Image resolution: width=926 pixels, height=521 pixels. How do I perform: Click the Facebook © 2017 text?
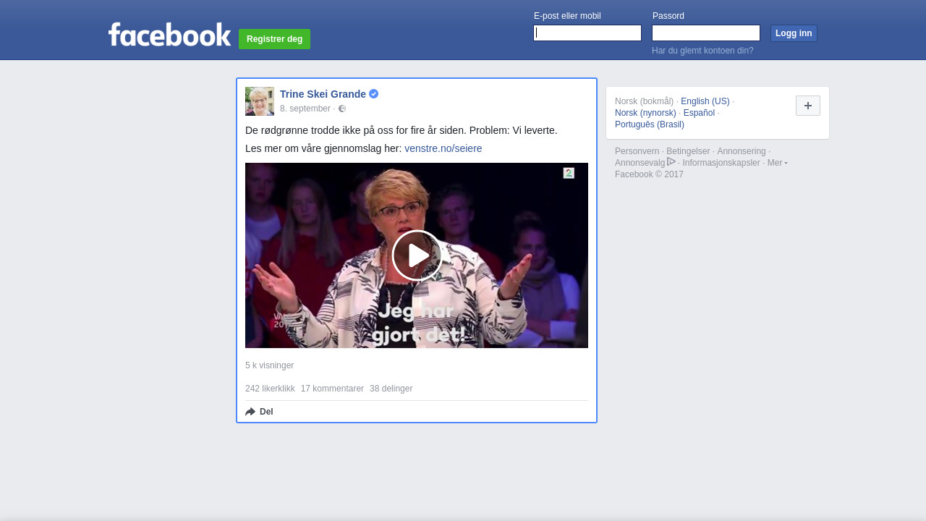pyautogui.click(x=649, y=174)
